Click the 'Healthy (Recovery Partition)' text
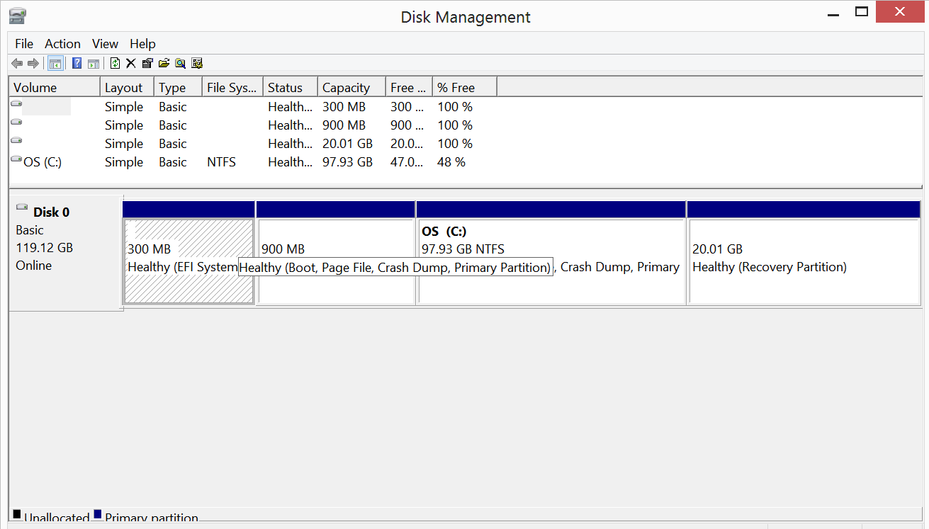The width and height of the screenshot is (929, 529). tap(770, 267)
